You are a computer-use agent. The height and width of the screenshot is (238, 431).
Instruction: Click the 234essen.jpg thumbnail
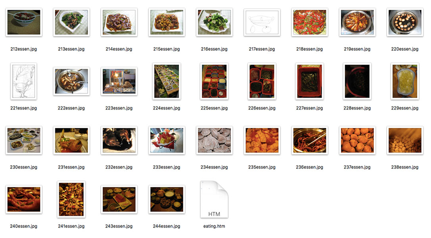click(x=214, y=140)
